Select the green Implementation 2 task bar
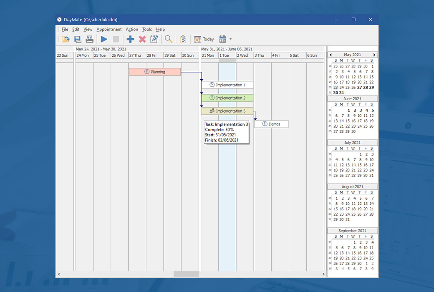Screen dimensions: 434x292 click(x=227, y=98)
